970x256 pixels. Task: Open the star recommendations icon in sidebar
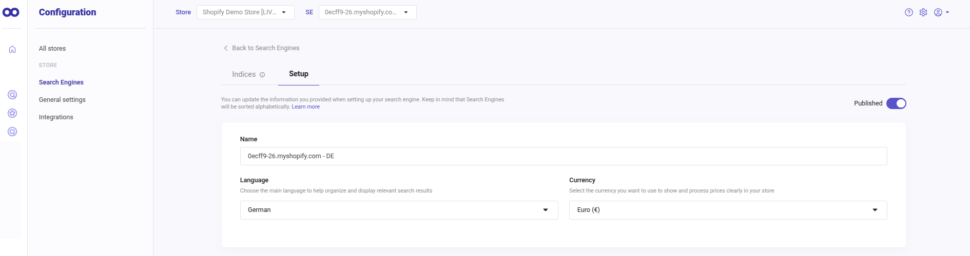click(12, 113)
